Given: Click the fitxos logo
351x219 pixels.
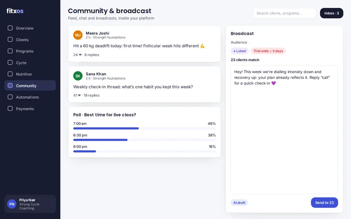Looking at the screenshot, I should [x=15, y=11].
